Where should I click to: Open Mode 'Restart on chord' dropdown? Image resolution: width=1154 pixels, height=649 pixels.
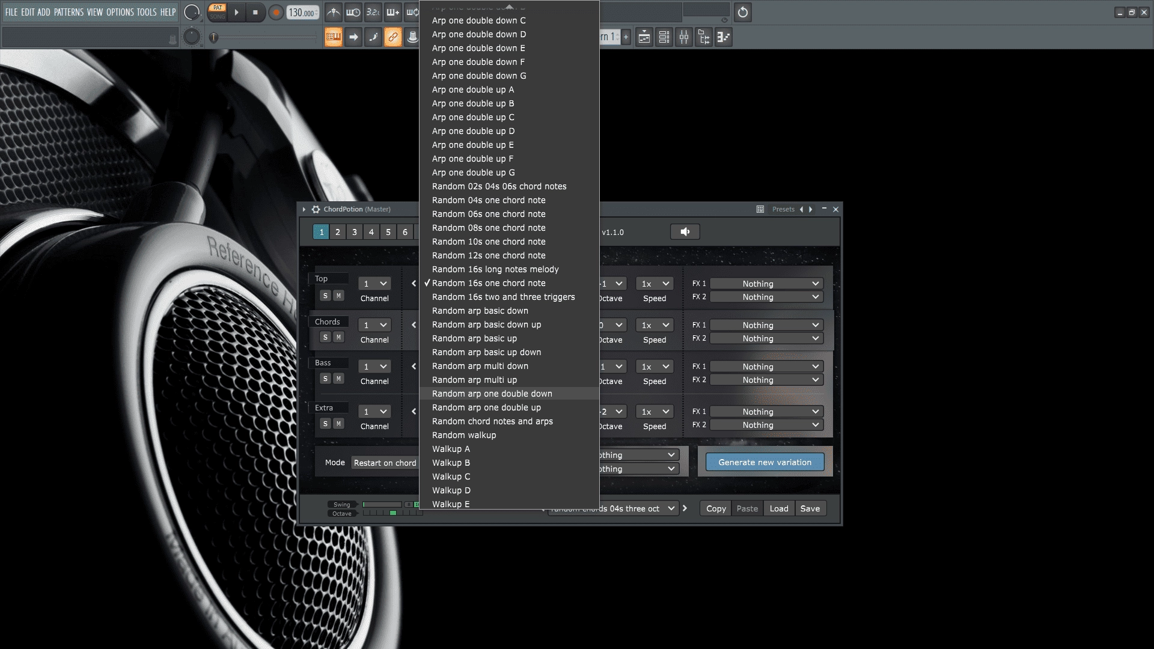click(x=385, y=463)
